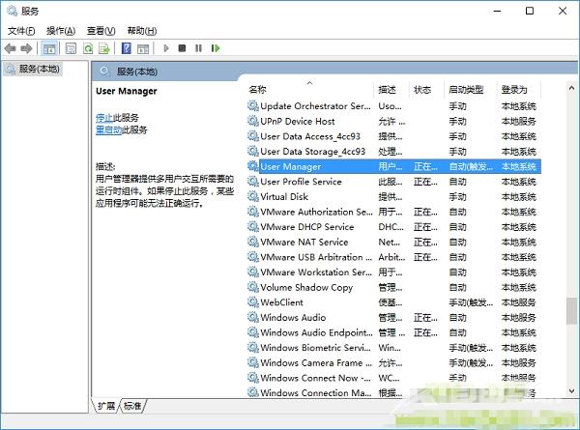This screenshot has width=580, height=430.
Task: Open the 查看(V) menu
Action: (101, 31)
